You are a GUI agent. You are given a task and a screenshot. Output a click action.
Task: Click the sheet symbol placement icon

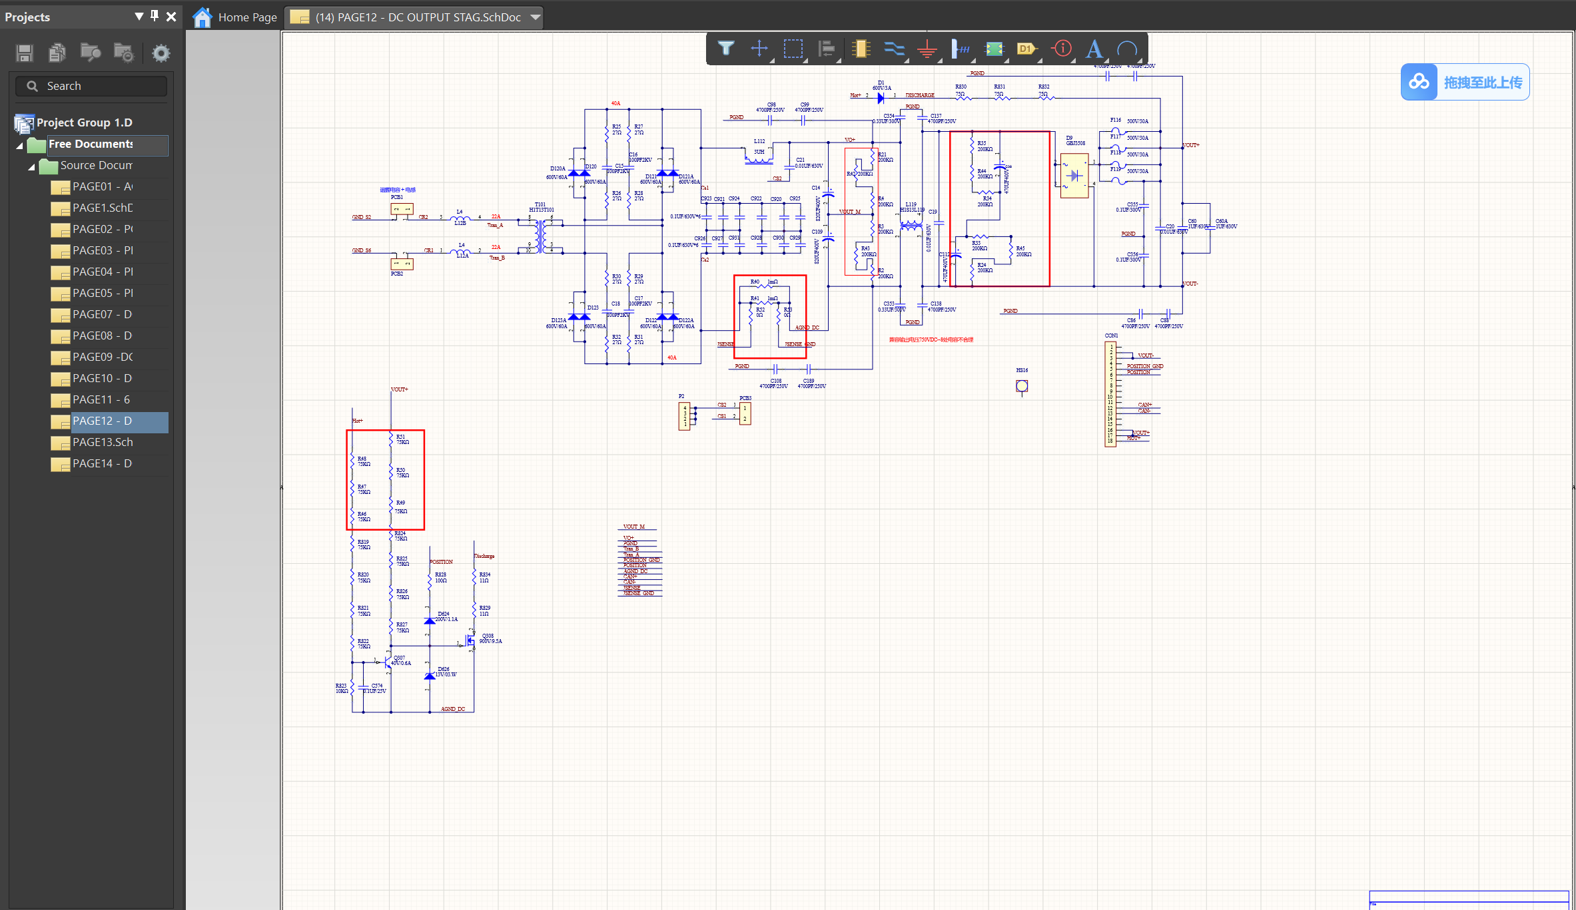[x=994, y=49]
